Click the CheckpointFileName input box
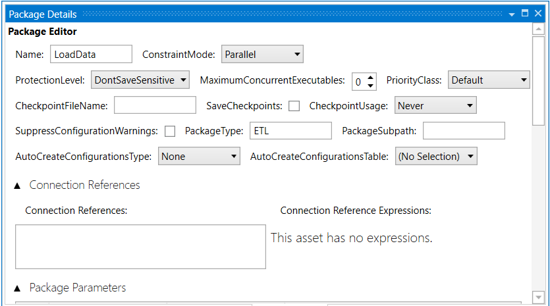550x306 pixels. click(x=155, y=105)
